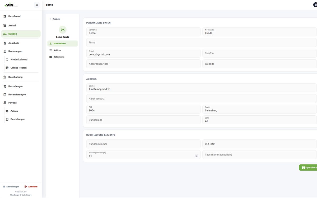Click the Abmelden logout icon
Image resolution: width=317 pixels, height=198 pixels.
tap(26, 187)
